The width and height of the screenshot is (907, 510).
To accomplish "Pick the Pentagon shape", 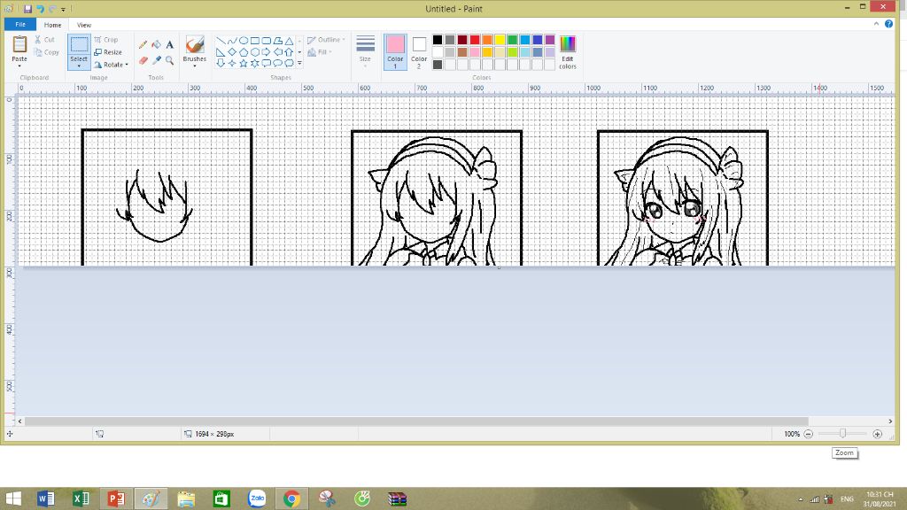I will pos(244,52).
